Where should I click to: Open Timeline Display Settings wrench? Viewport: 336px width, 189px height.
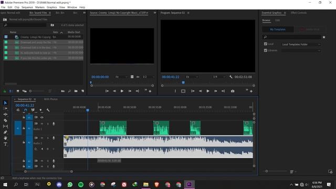click(48, 110)
